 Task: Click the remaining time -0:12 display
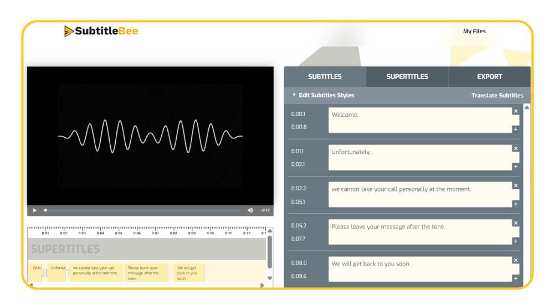pyautogui.click(x=265, y=210)
